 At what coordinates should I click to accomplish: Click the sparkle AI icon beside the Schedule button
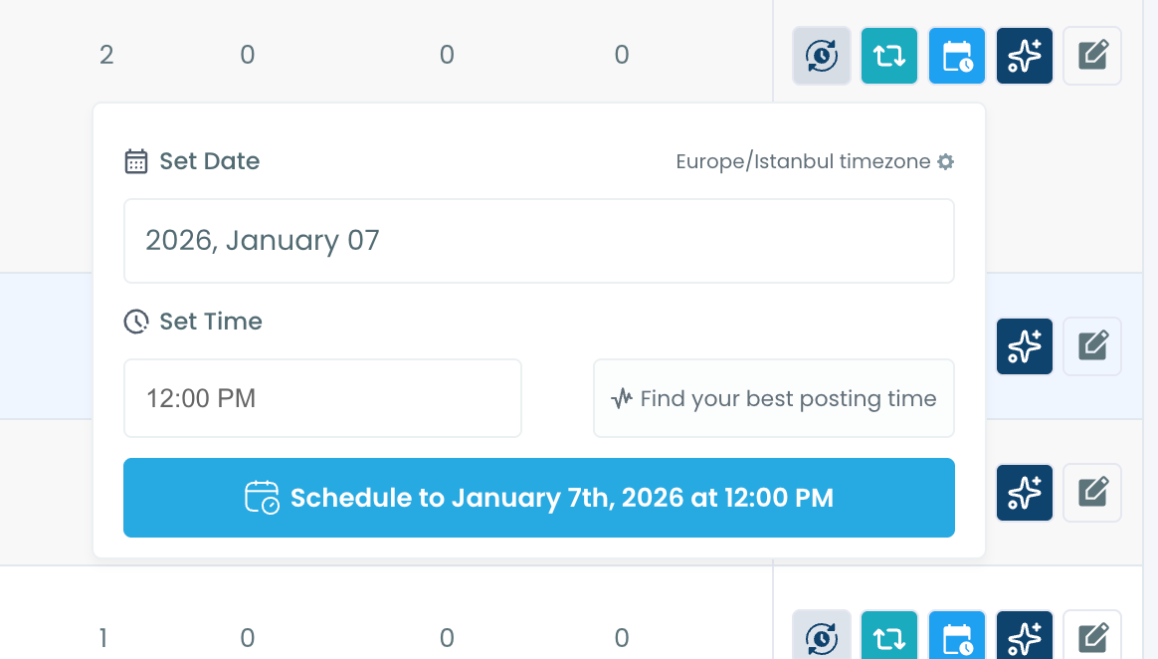tap(1025, 493)
